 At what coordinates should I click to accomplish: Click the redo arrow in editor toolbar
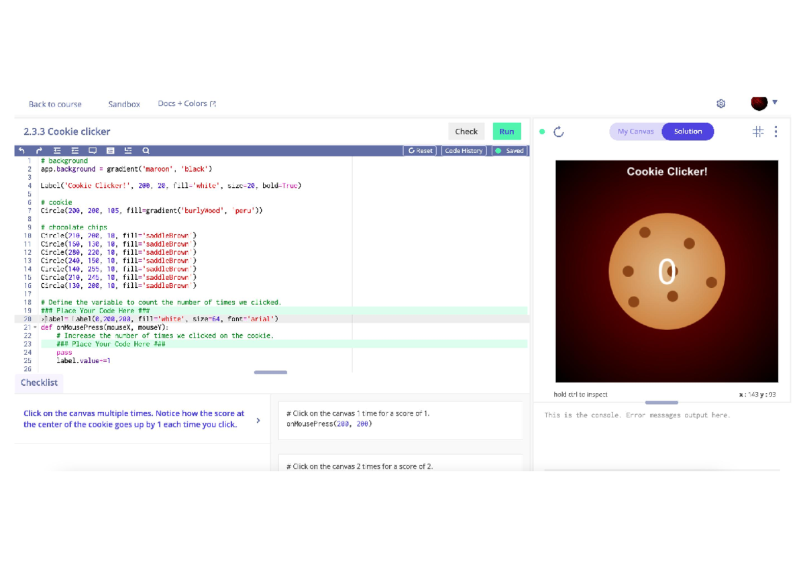[39, 151]
